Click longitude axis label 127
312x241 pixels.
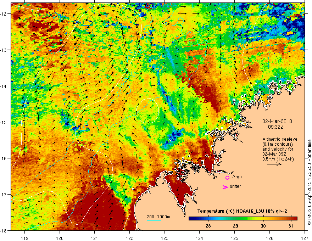point(305,238)
